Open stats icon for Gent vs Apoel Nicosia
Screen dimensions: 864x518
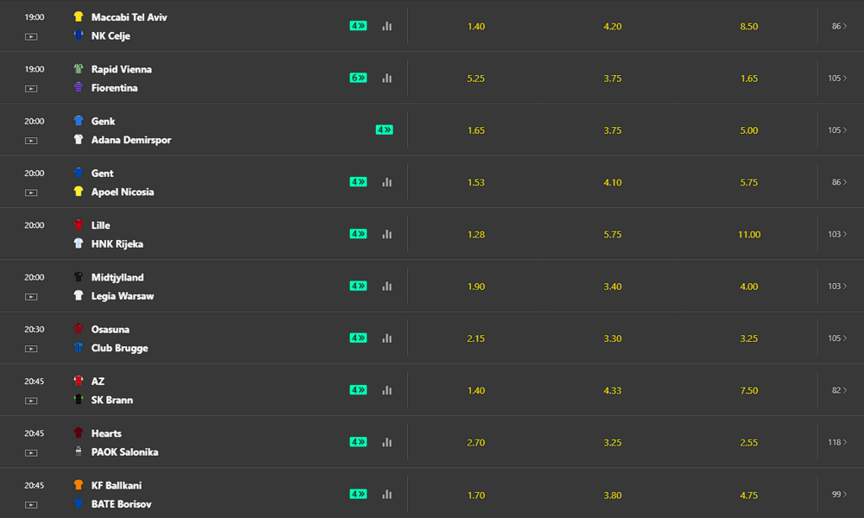(387, 182)
